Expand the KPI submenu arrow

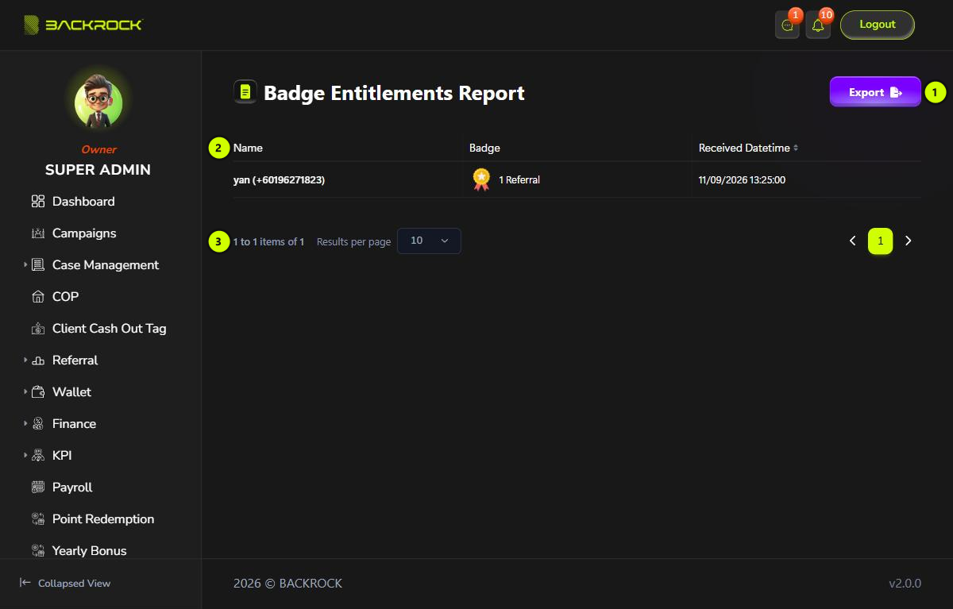coord(25,455)
